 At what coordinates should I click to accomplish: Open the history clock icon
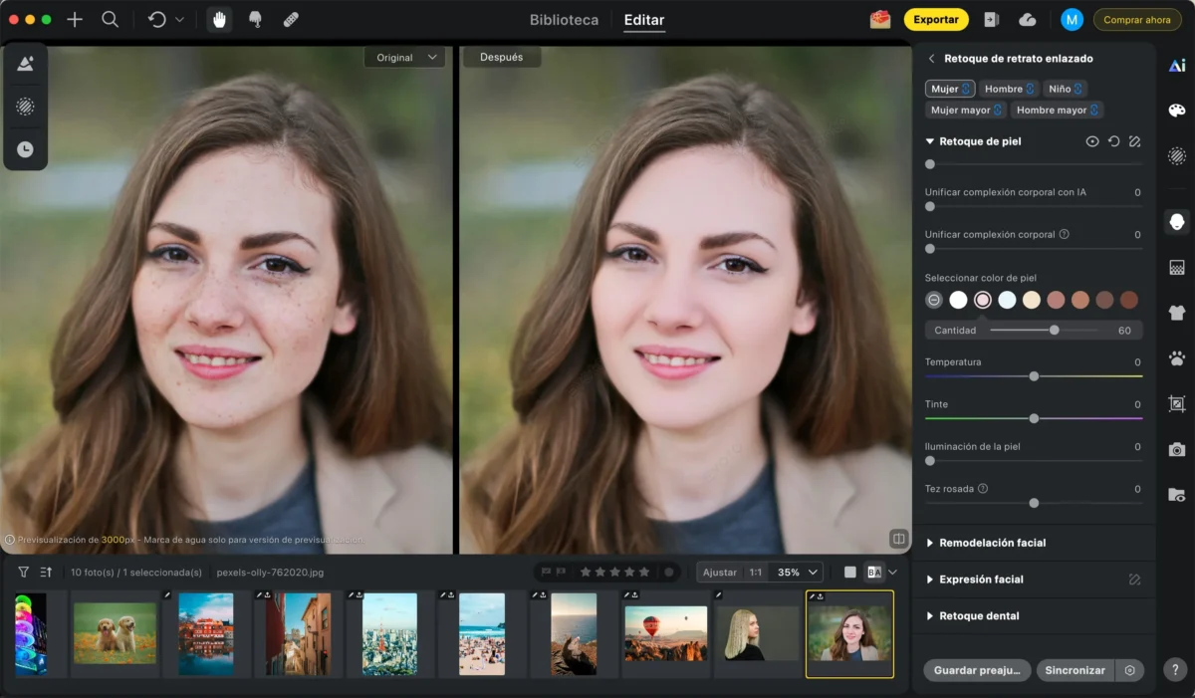[25, 149]
